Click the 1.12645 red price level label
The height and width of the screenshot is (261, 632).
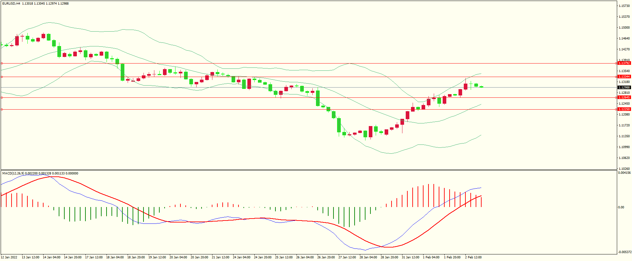coord(624,97)
